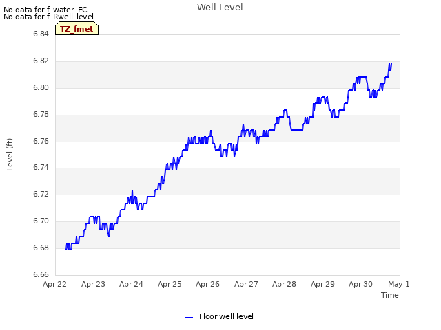Click the Apr 25 x-axis label
The width and height of the screenshot is (441, 330).
[x=170, y=284]
